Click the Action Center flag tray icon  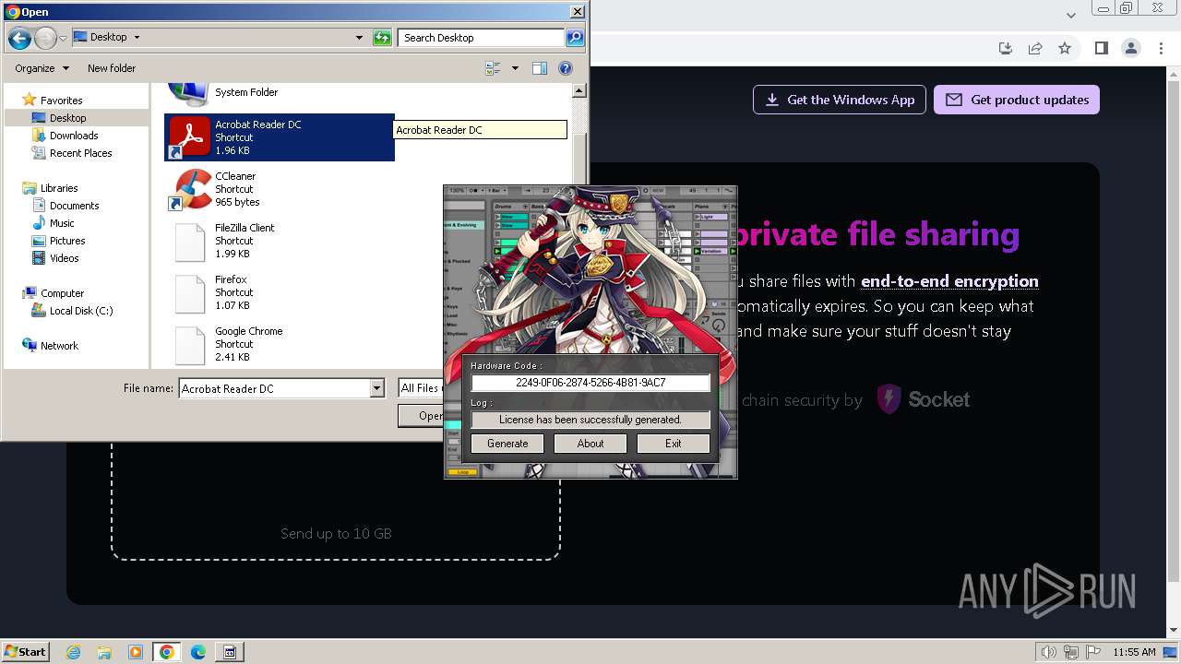point(1093,652)
